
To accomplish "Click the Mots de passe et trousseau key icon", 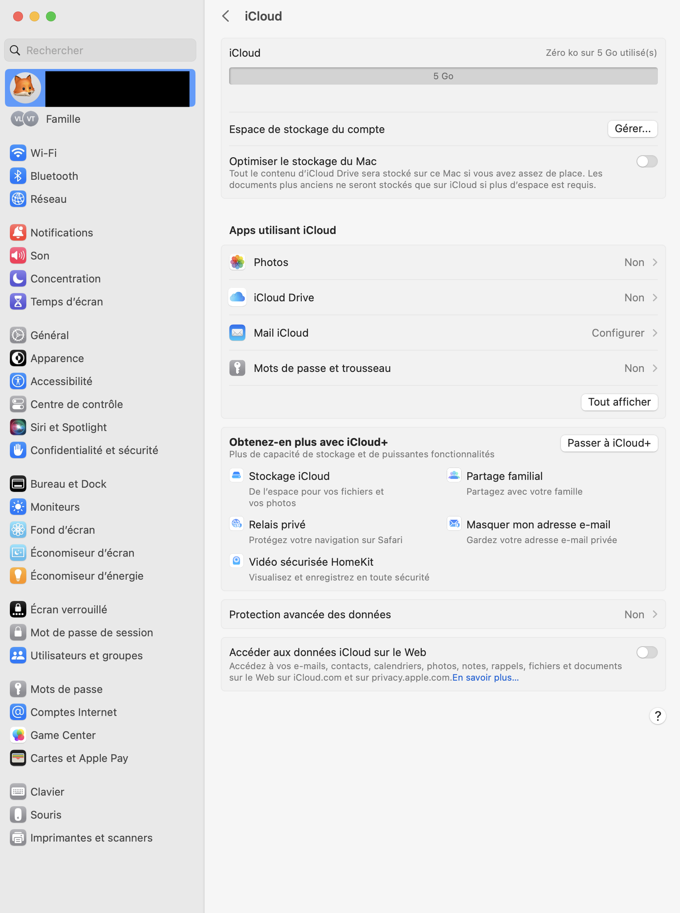I will (x=237, y=369).
